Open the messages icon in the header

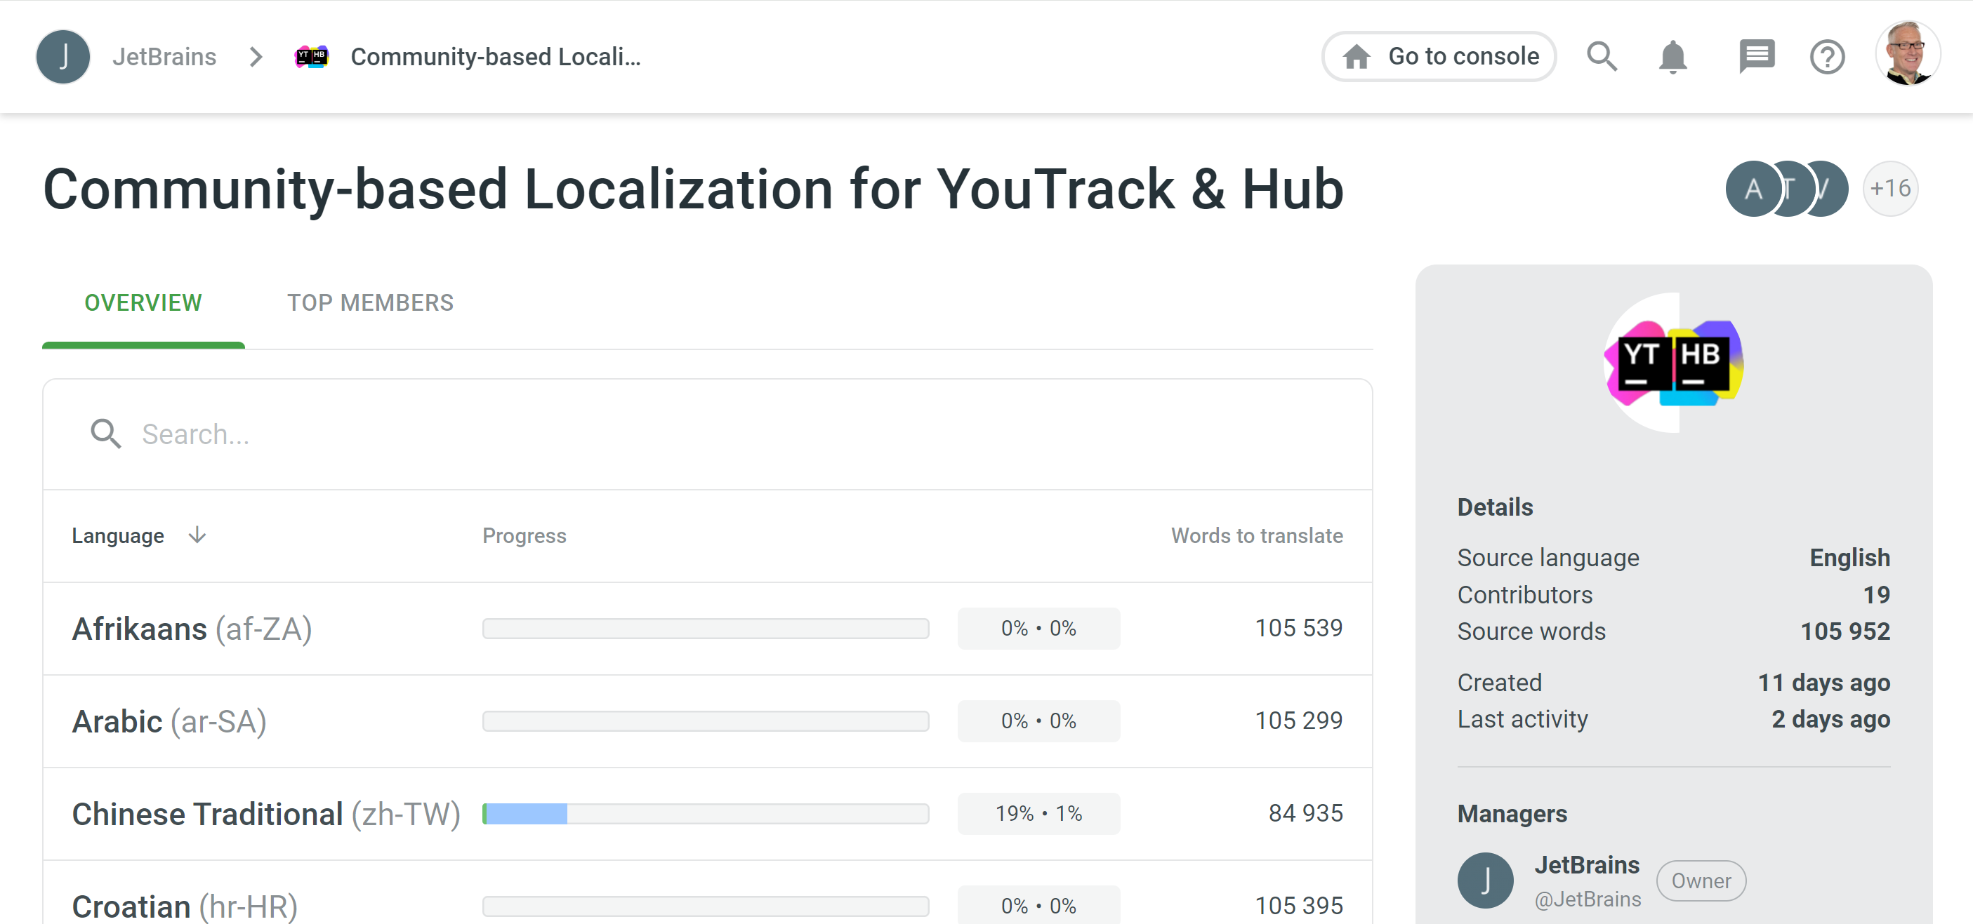[x=1755, y=56]
